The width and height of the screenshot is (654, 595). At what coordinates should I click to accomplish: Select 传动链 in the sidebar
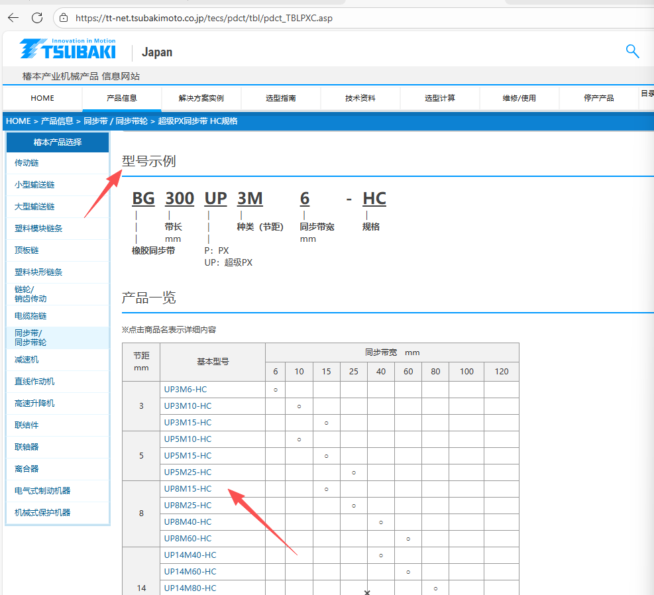[x=27, y=162]
